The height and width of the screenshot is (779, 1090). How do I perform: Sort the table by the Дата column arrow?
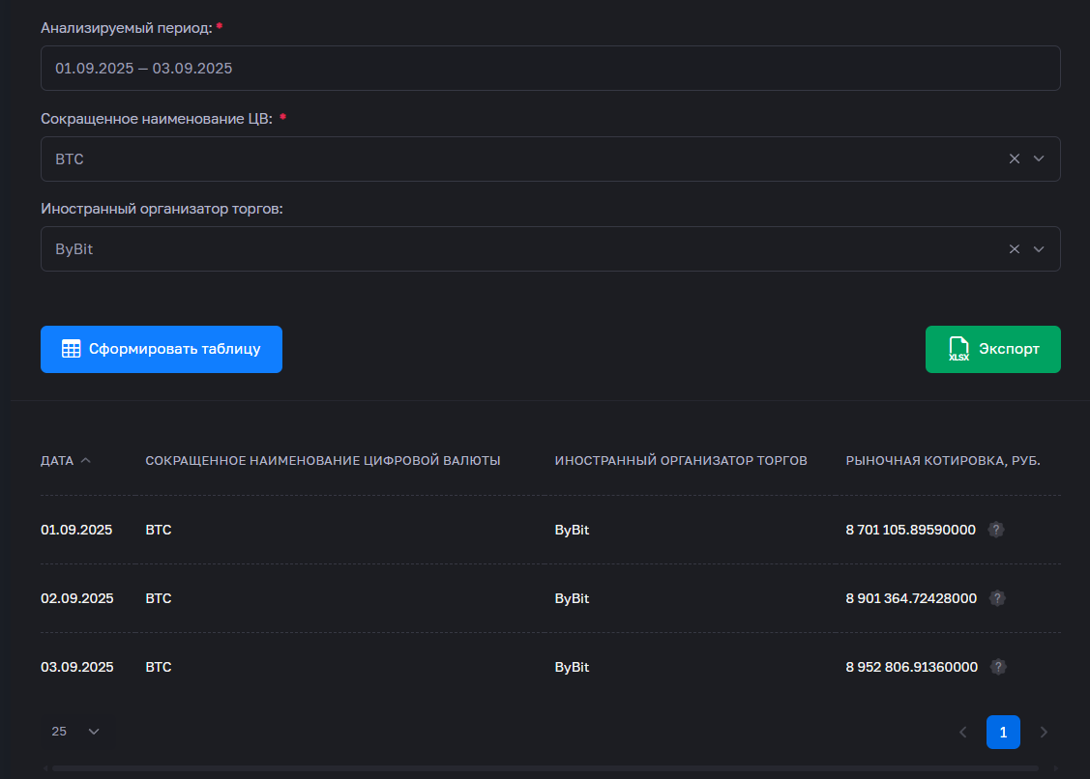coord(86,461)
